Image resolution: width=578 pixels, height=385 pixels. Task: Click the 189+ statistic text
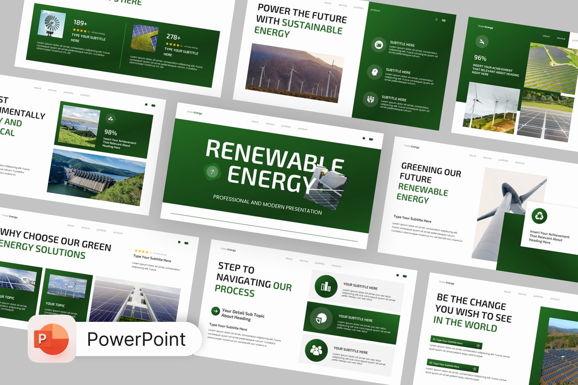pyautogui.click(x=80, y=23)
